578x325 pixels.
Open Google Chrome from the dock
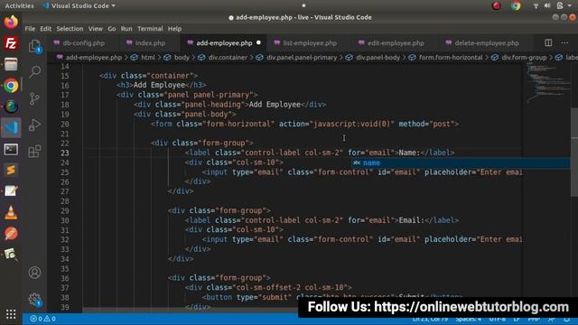coord(11,86)
